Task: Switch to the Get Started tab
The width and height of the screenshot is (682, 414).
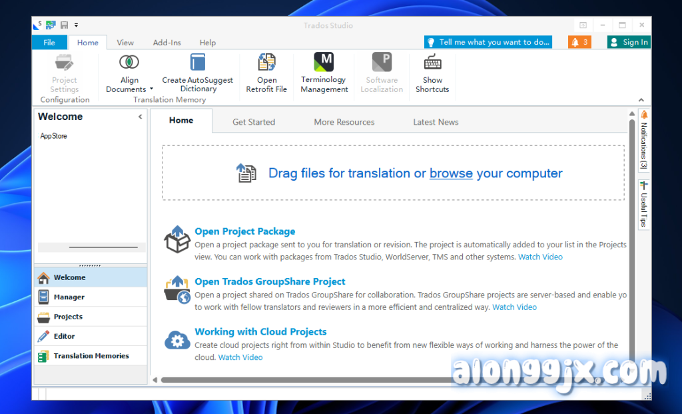Action: [x=253, y=122]
